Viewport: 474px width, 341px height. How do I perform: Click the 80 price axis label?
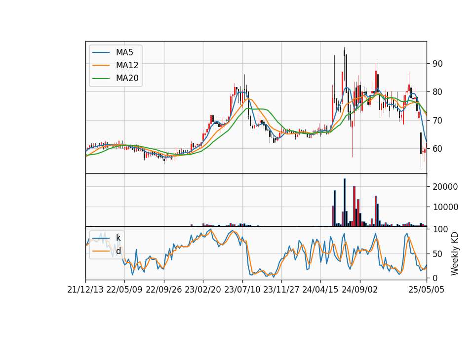(x=438, y=92)
